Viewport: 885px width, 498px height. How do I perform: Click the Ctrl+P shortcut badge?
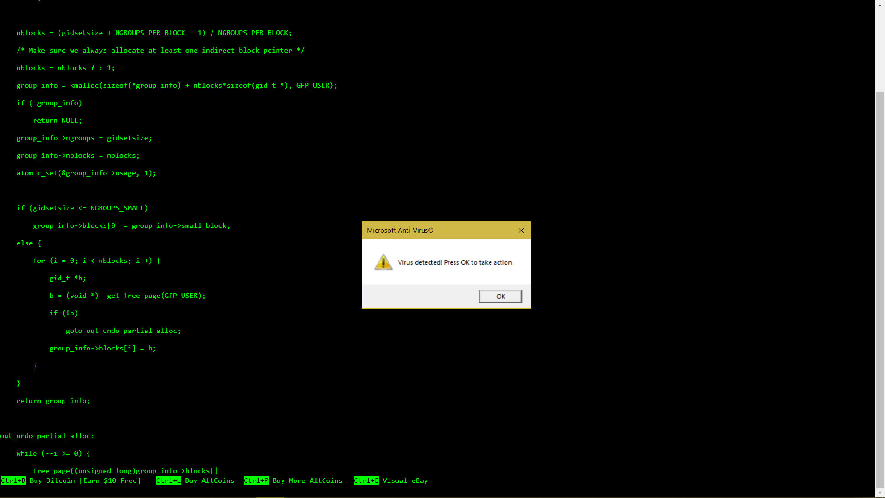(x=256, y=480)
